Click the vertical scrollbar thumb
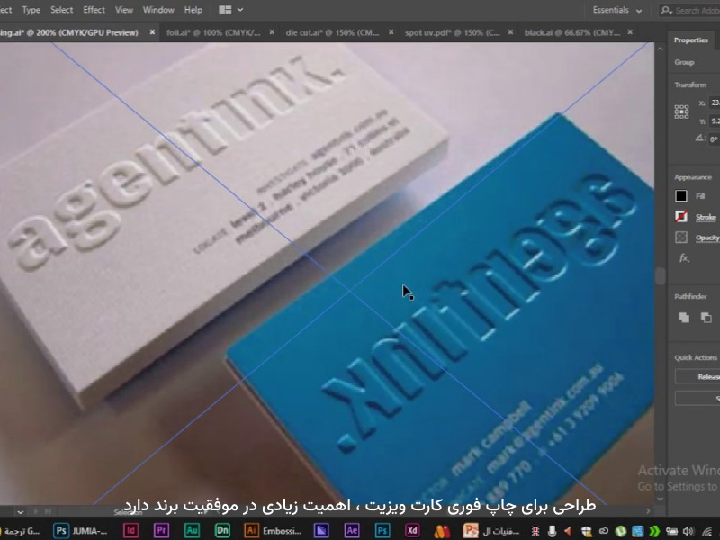The width and height of the screenshot is (720, 540). pyautogui.click(x=661, y=276)
